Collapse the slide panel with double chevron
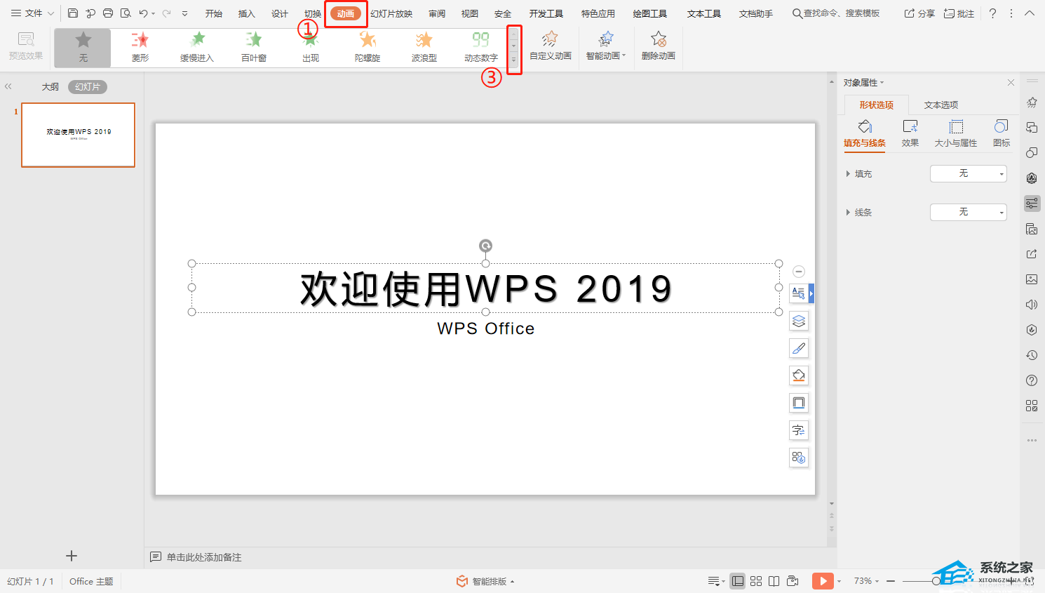The width and height of the screenshot is (1045, 593). tap(8, 86)
